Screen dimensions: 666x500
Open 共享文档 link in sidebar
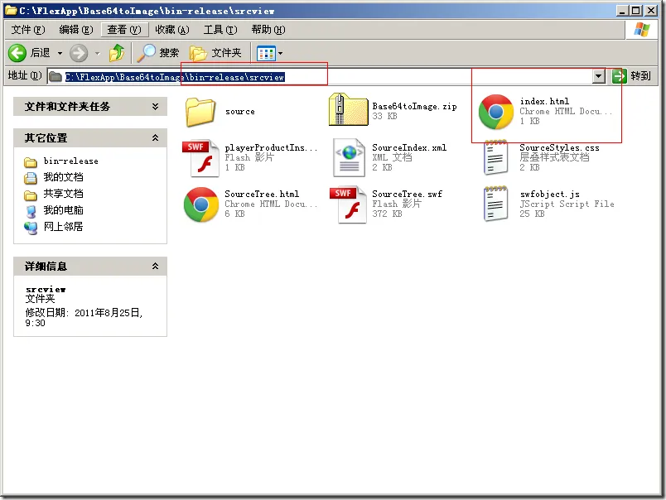[63, 194]
